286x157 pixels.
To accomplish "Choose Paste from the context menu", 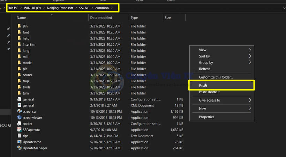I will (203, 85).
